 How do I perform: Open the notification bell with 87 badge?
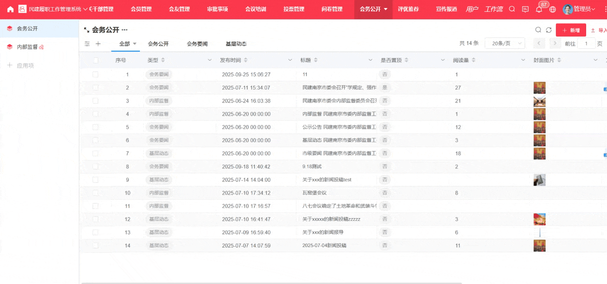coord(539,9)
